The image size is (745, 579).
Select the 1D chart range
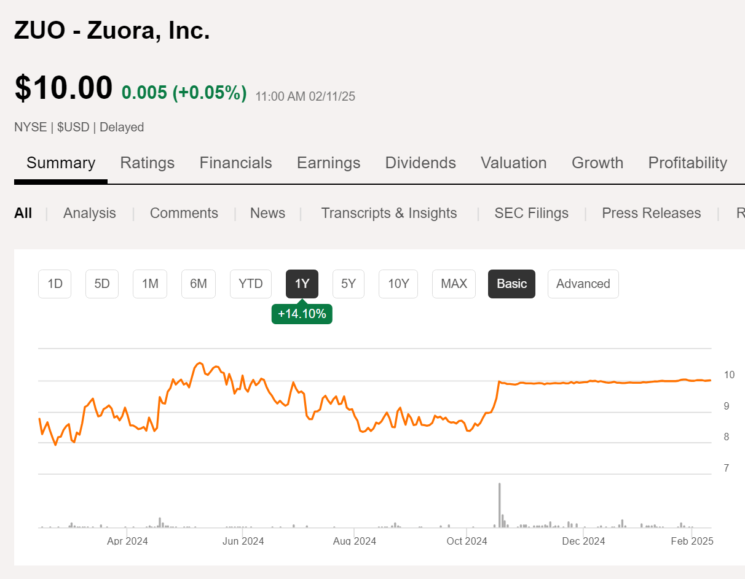point(55,284)
